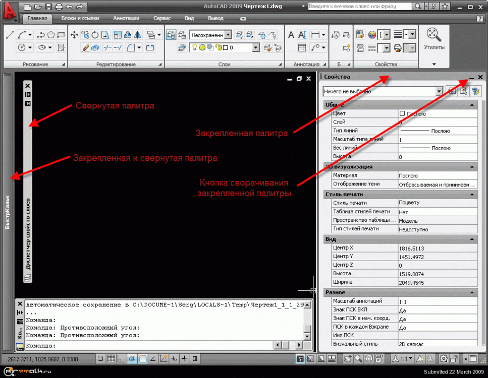Click into the keyword search field
This screenshot has width=488, height=378.
[360, 6]
